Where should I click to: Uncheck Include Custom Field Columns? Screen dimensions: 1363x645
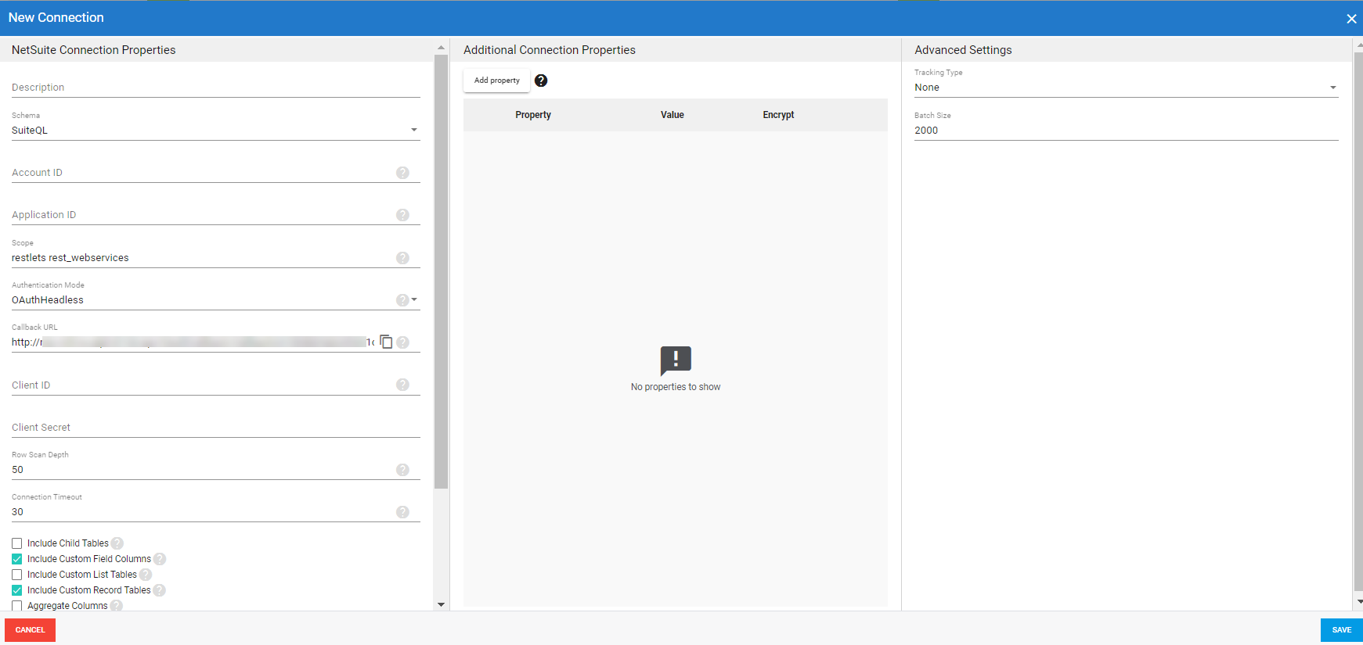(x=17, y=559)
